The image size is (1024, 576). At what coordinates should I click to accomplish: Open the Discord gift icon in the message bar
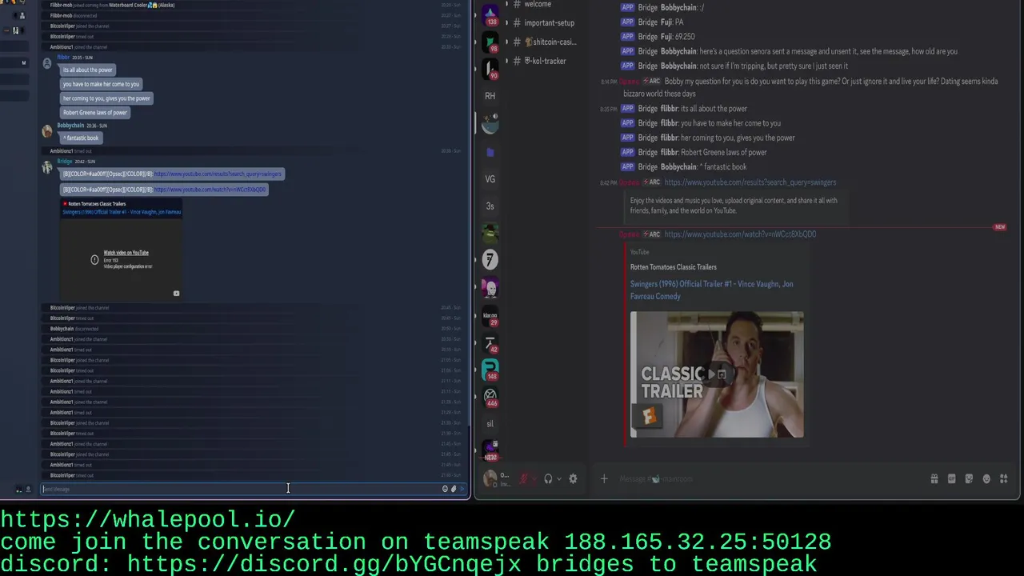(934, 479)
